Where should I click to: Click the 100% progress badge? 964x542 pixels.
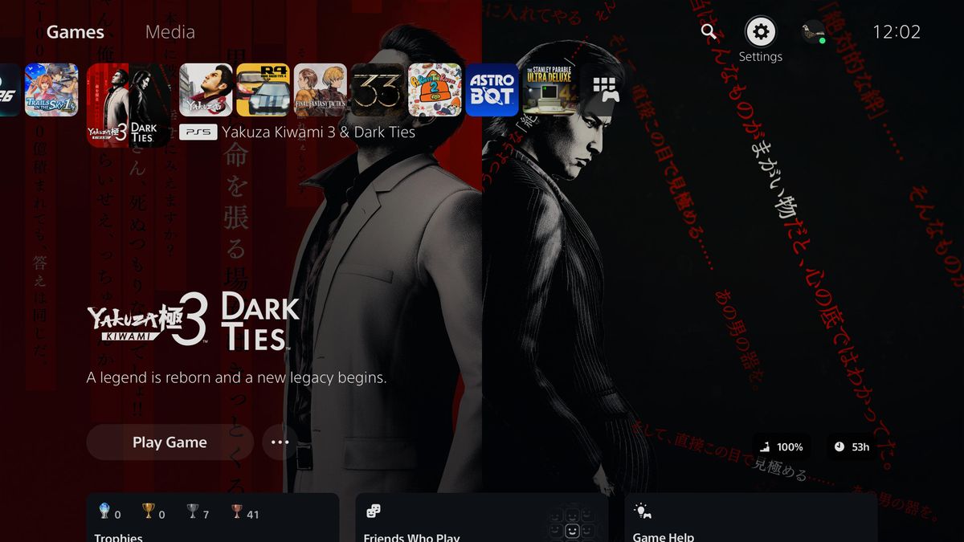pyautogui.click(x=781, y=446)
